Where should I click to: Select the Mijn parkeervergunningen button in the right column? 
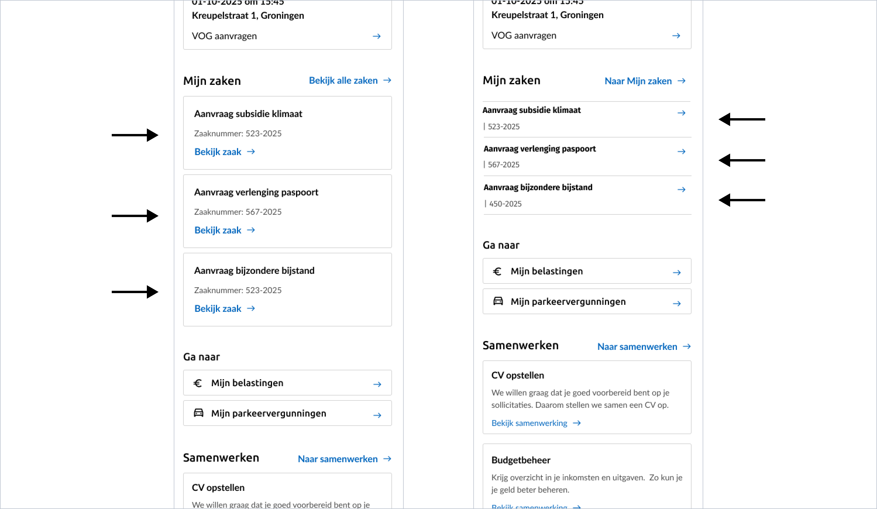pos(587,302)
